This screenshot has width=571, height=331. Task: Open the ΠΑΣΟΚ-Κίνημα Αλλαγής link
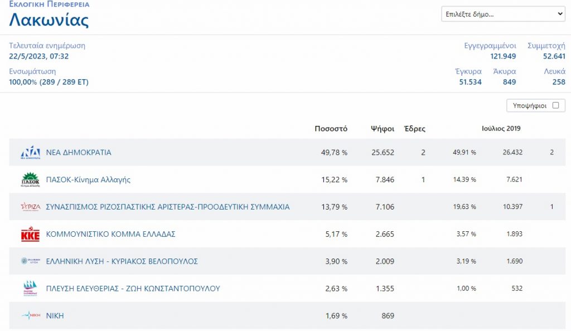pos(88,179)
